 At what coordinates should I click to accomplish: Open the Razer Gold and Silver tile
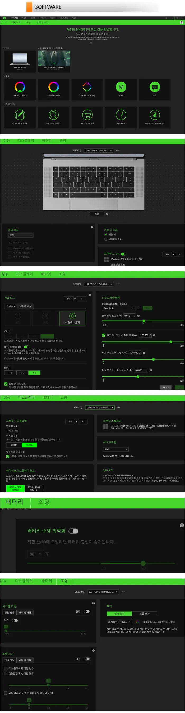[x=155, y=117]
